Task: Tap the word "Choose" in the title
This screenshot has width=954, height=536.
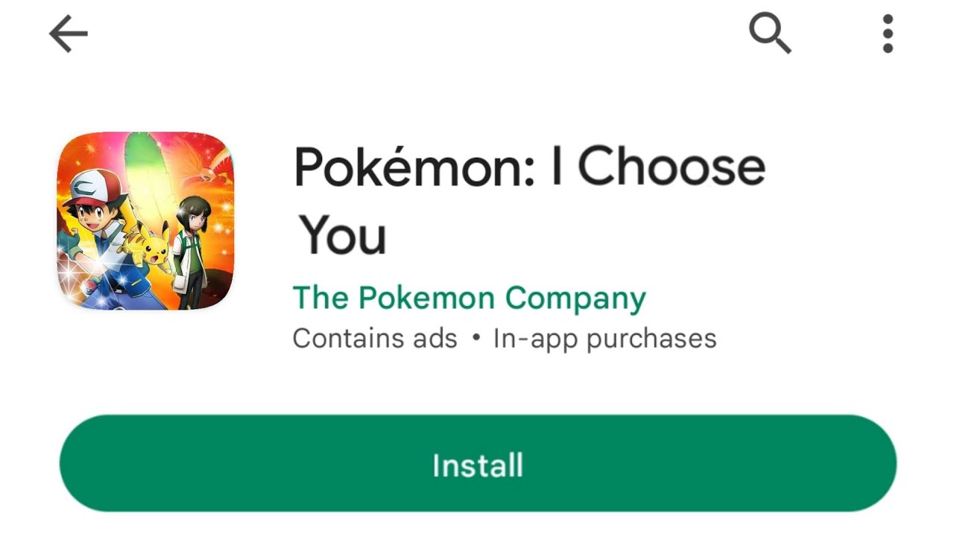Action: 672,166
